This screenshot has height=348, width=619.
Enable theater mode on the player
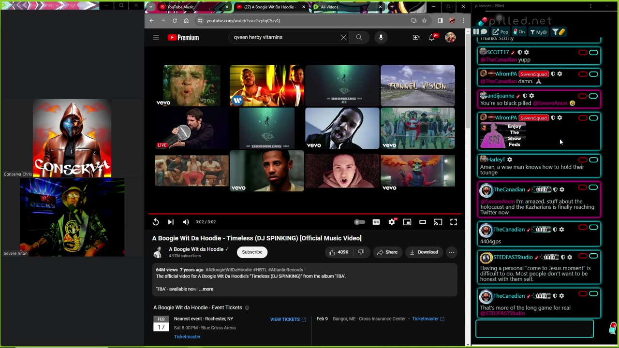pyautogui.click(x=423, y=222)
